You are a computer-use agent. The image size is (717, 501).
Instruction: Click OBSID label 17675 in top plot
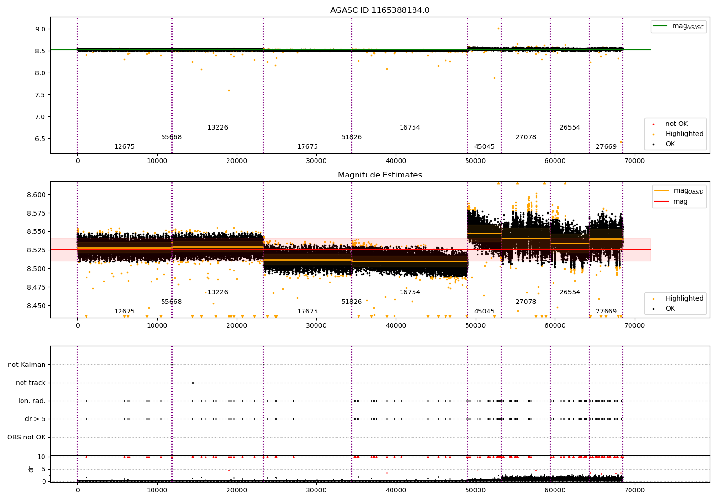tap(307, 147)
